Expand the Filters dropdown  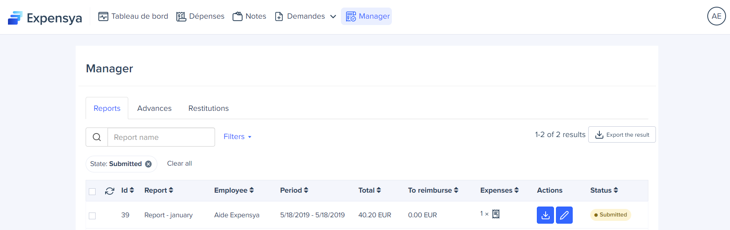tap(237, 137)
